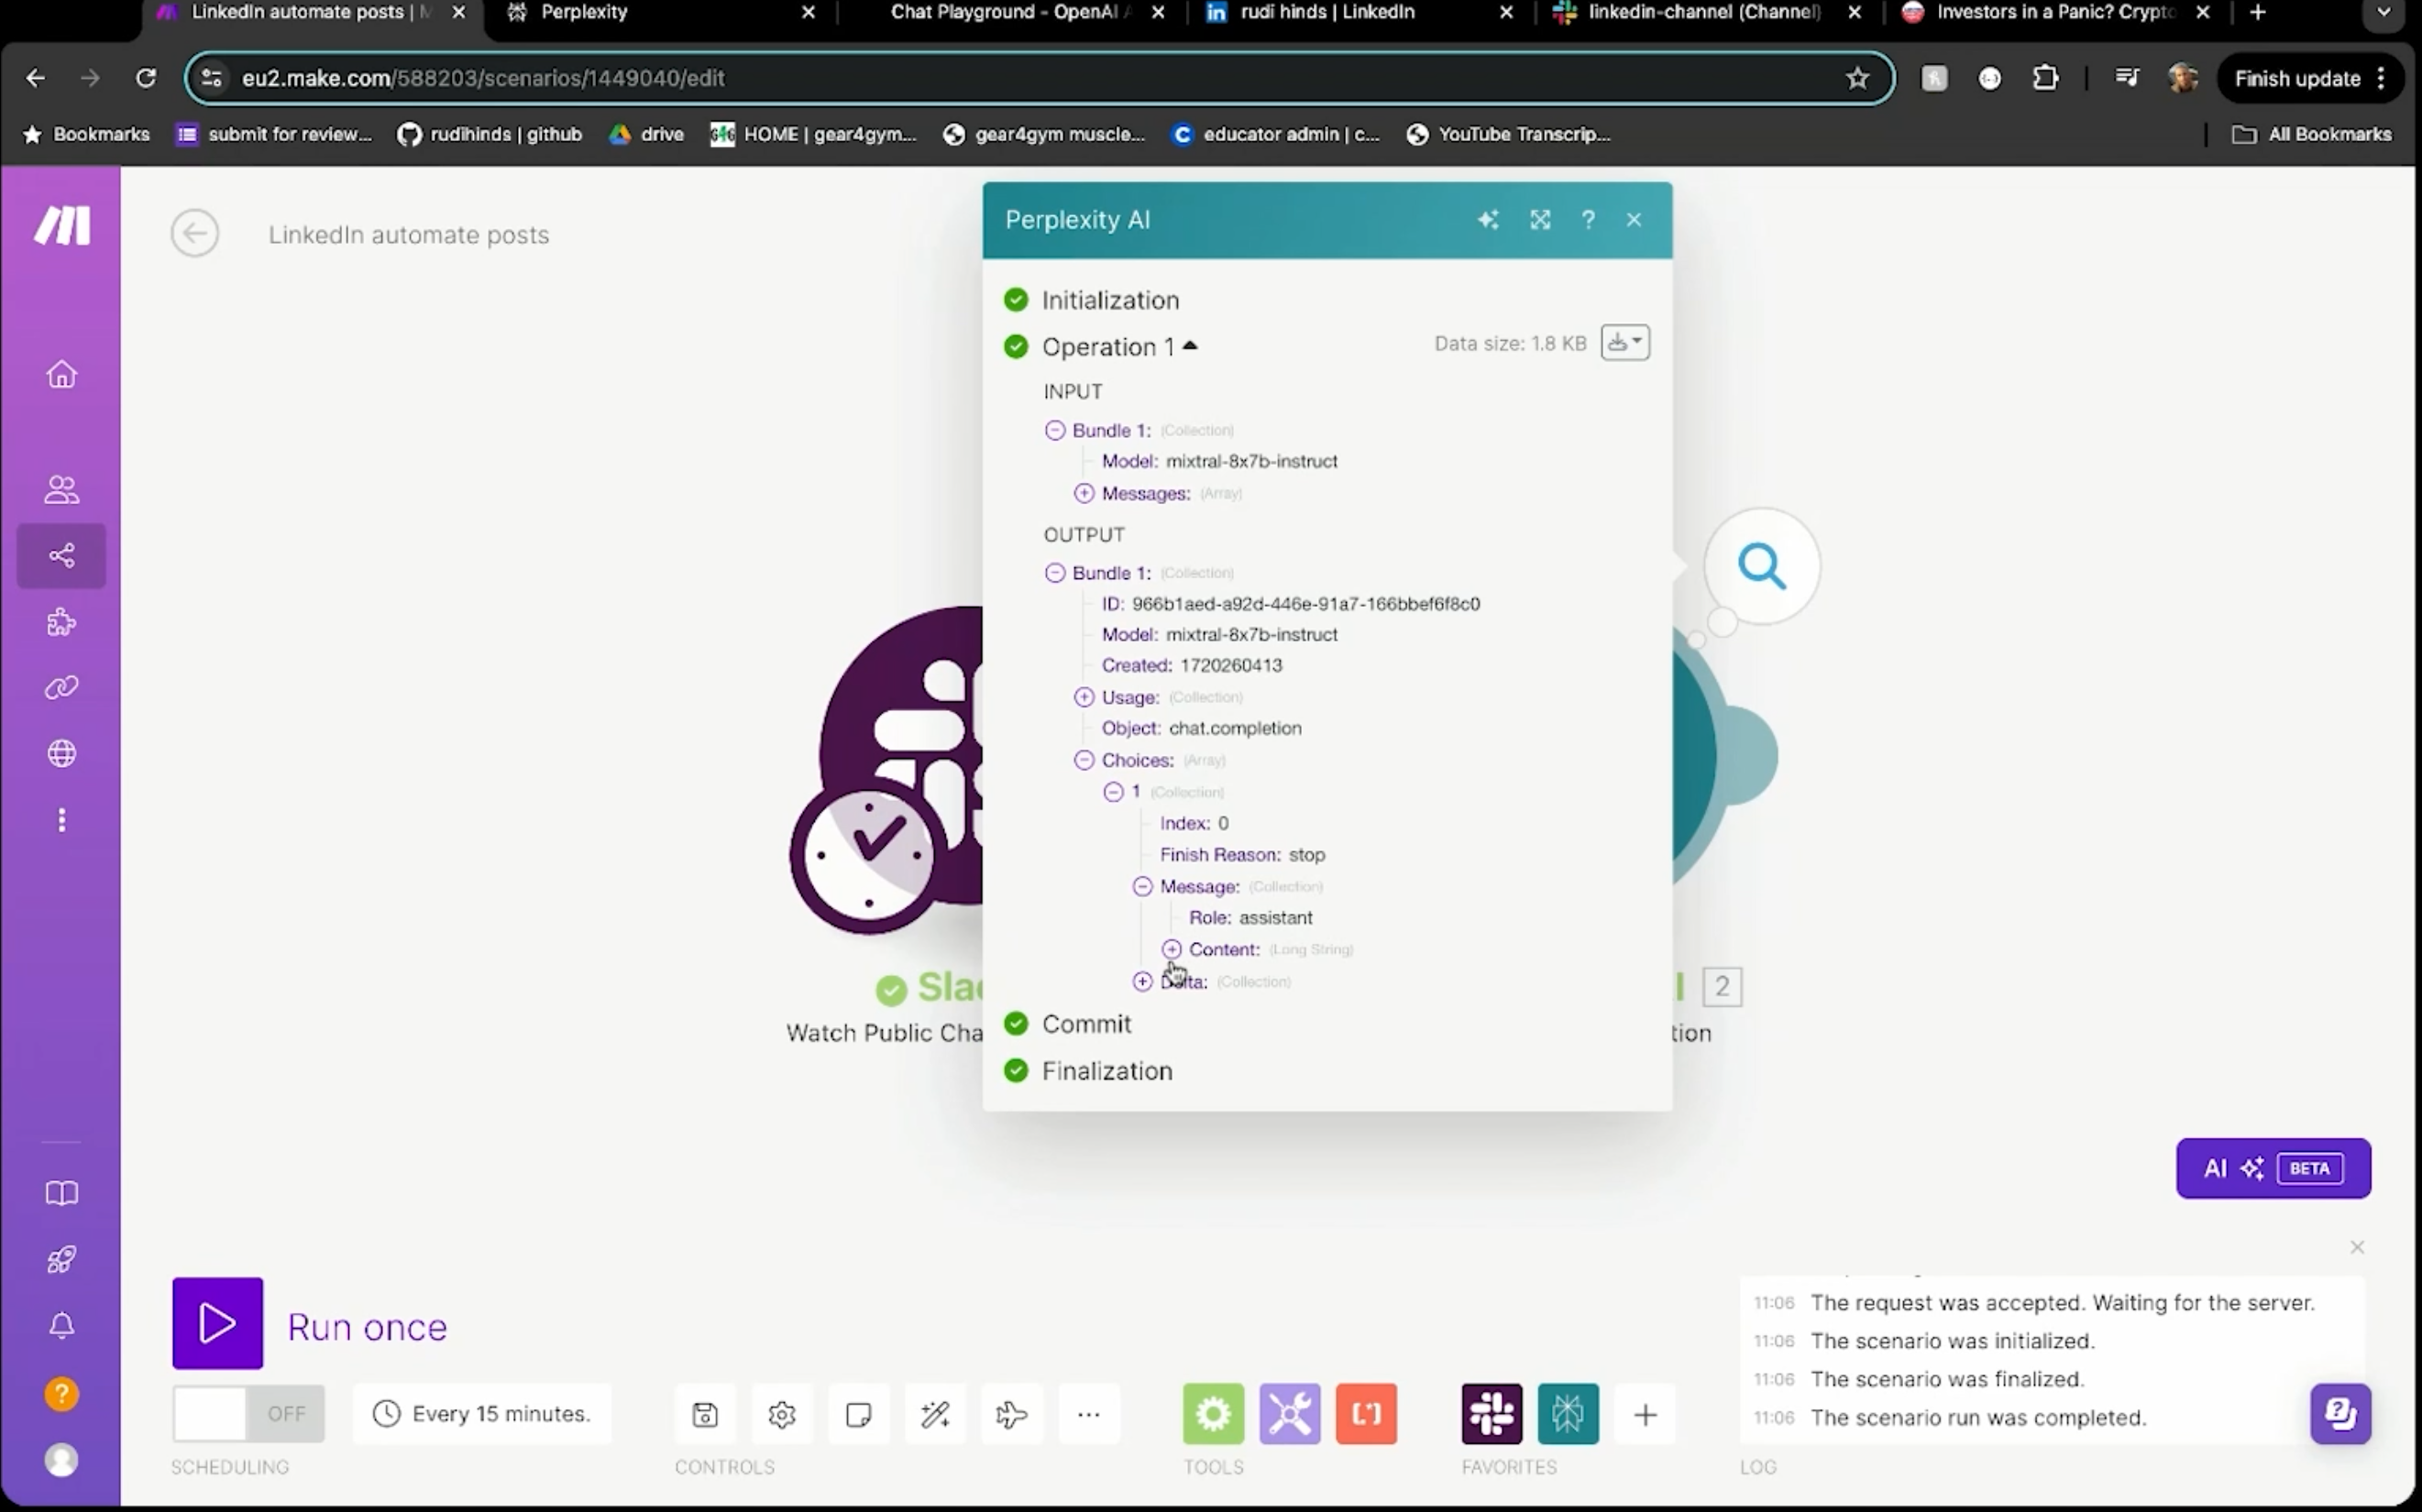Open the Every 15 minutes schedule setting
The height and width of the screenshot is (1512, 2422).
click(x=482, y=1413)
